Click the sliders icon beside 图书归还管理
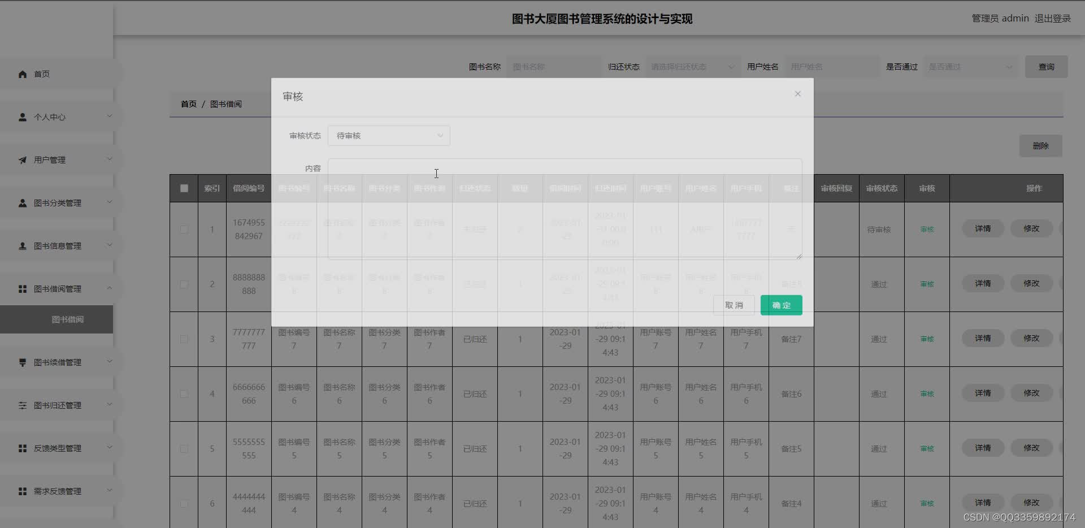This screenshot has height=528, width=1085. (x=23, y=405)
